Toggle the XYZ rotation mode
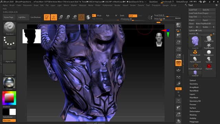Screen dimensions: 220x124 click(178, 89)
